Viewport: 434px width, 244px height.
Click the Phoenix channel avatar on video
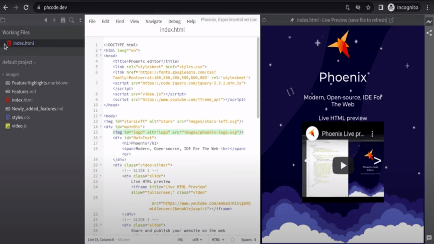pos(312,134)
